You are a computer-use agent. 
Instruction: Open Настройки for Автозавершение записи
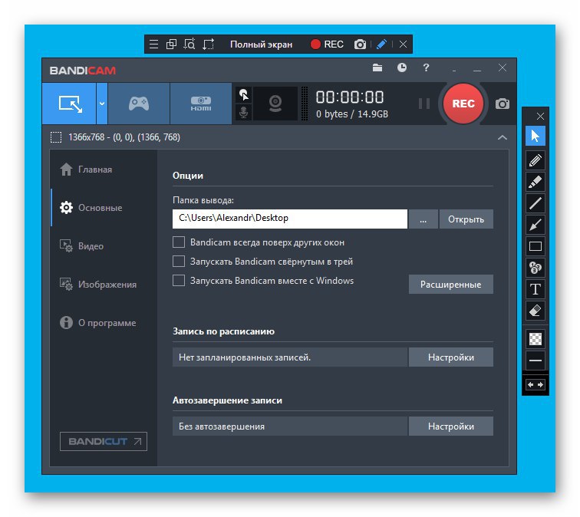tap(451, 426)
